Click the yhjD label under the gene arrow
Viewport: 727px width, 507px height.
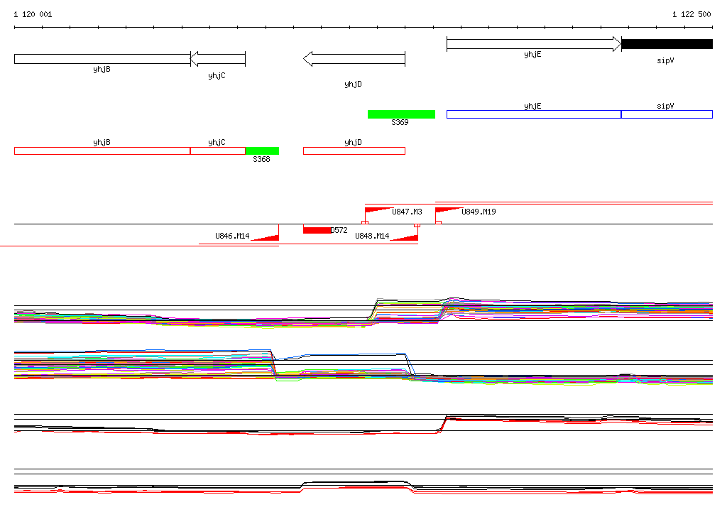(x=354, y=84)
